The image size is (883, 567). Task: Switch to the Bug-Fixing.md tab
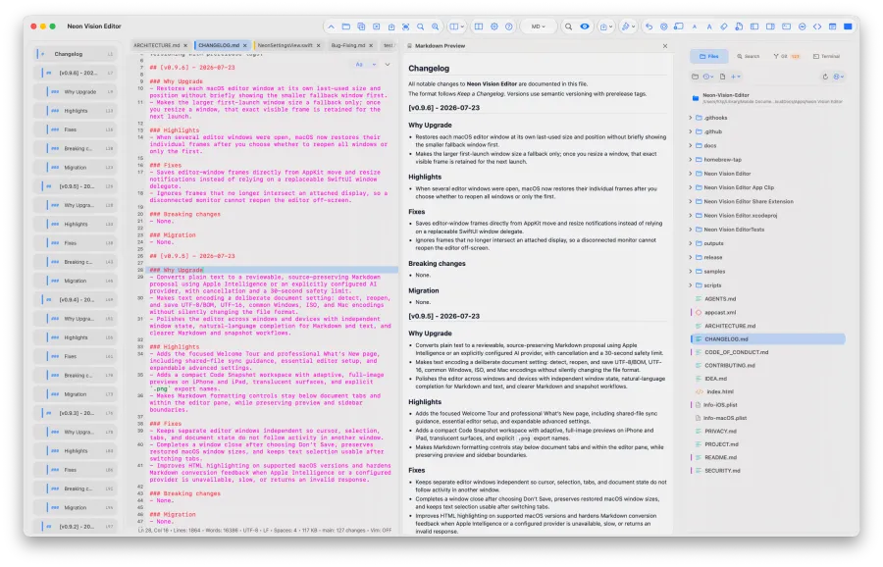[x=348, y=45]
